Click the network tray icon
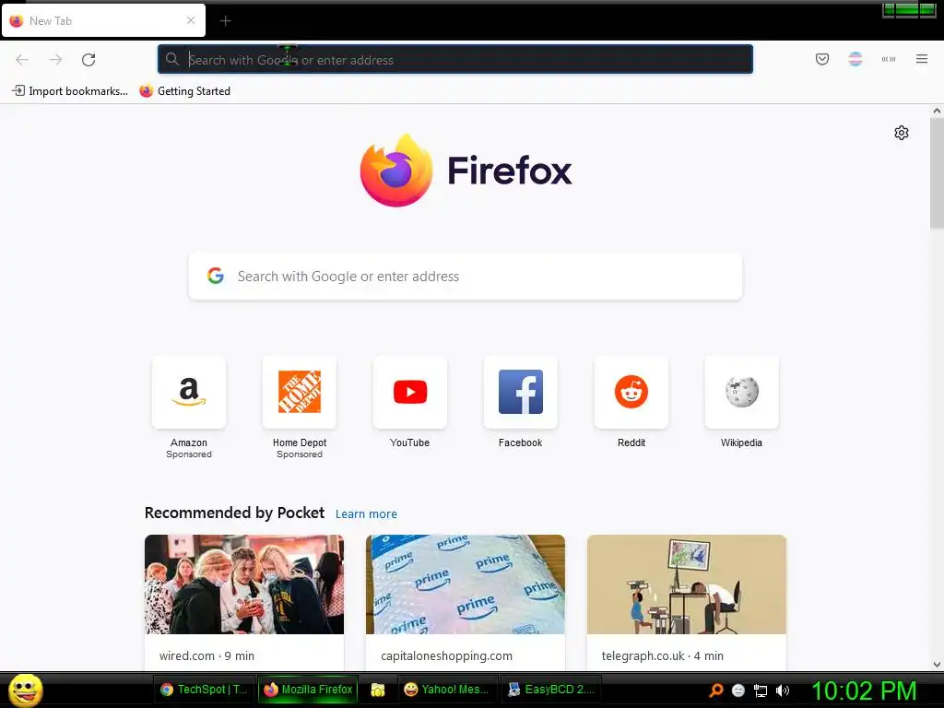944x708 pixels. tap(761, 690)
